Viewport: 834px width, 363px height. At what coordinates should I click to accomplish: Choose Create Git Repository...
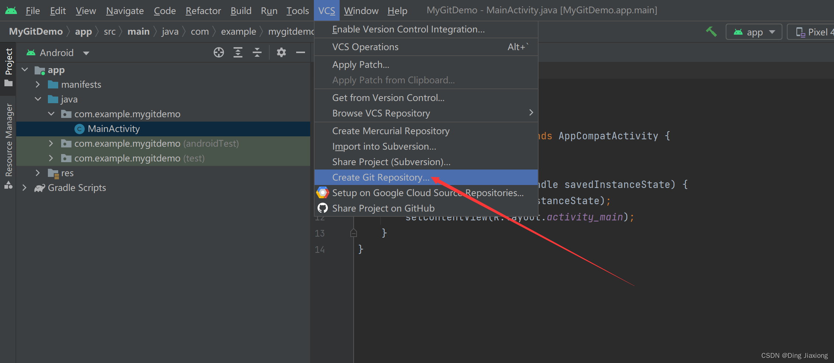pyautogui.click(x=426, y=177)
